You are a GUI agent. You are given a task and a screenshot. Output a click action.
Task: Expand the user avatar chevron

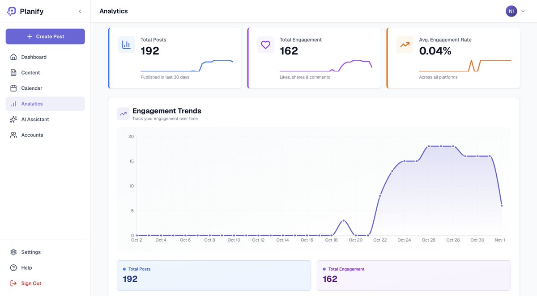click(x=522, y=11)
